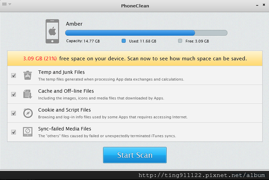Click the Capacity: 14.77 GB label
Screen dimensions: 269x180
pyautogui.click(x=83, y=41)
